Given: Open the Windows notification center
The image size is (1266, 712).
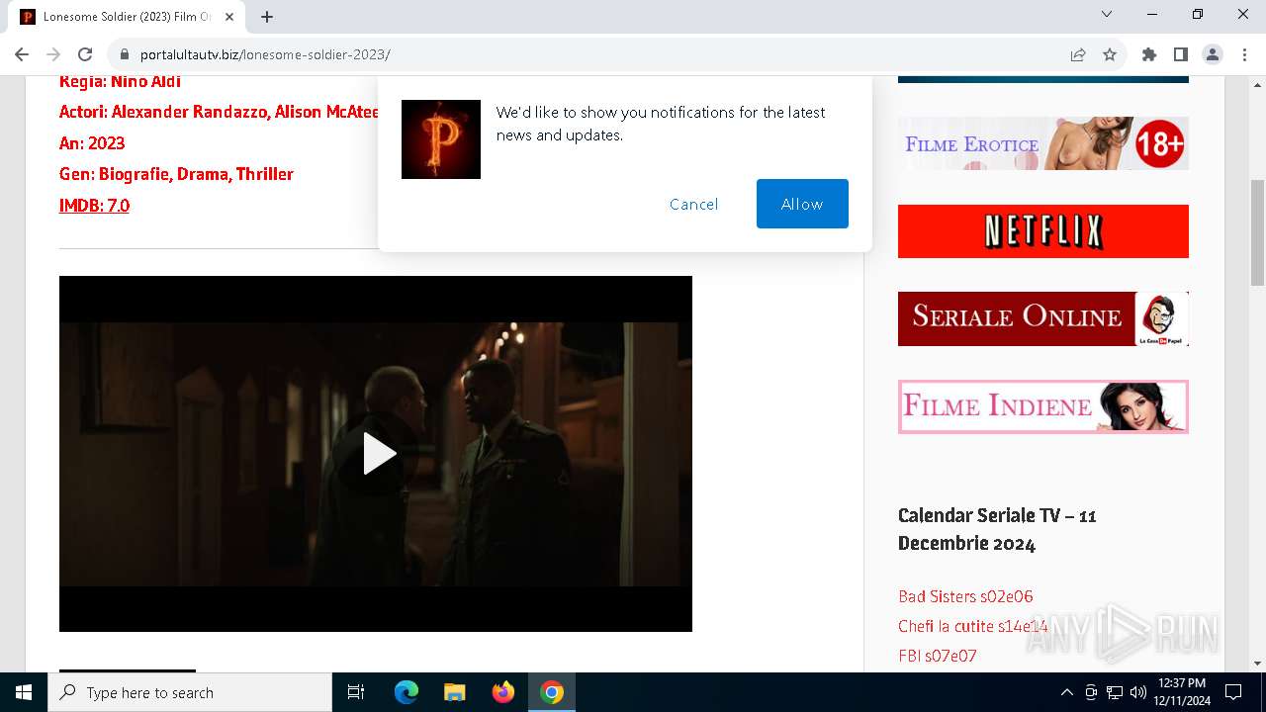Looking at the screenshot, I should [x=1233, y=692].
